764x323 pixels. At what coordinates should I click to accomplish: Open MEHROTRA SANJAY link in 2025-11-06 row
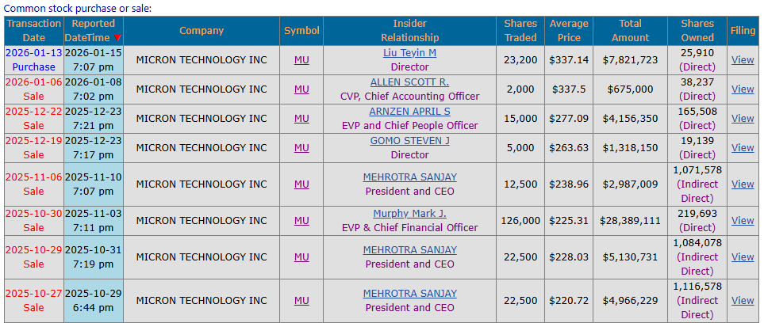[x=410, y=177]
